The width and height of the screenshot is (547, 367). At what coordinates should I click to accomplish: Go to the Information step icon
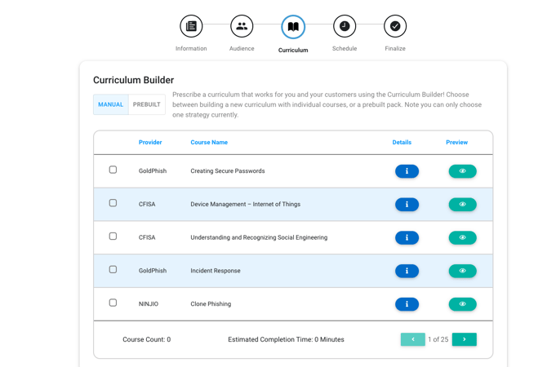[191, 27]
